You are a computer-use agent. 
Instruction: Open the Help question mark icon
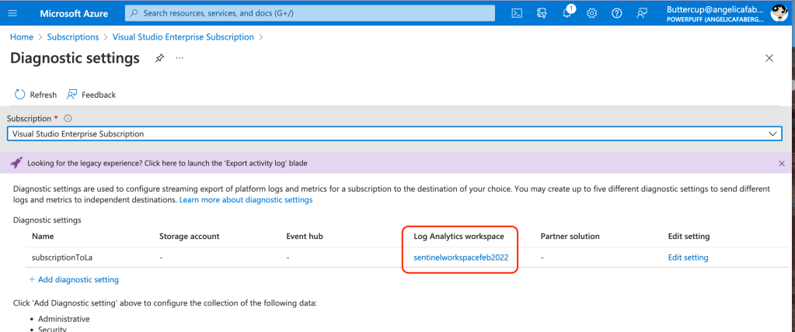click(616, 13)
